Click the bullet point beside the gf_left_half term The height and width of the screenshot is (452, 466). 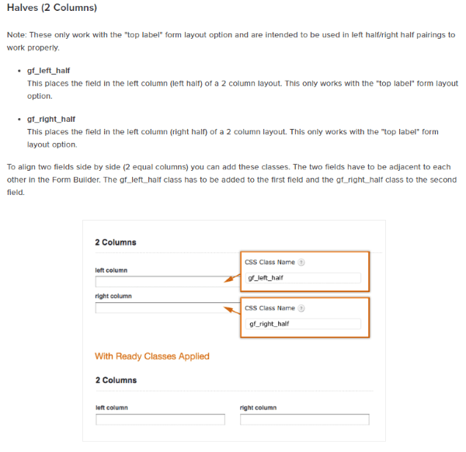[x=19, y=71]
